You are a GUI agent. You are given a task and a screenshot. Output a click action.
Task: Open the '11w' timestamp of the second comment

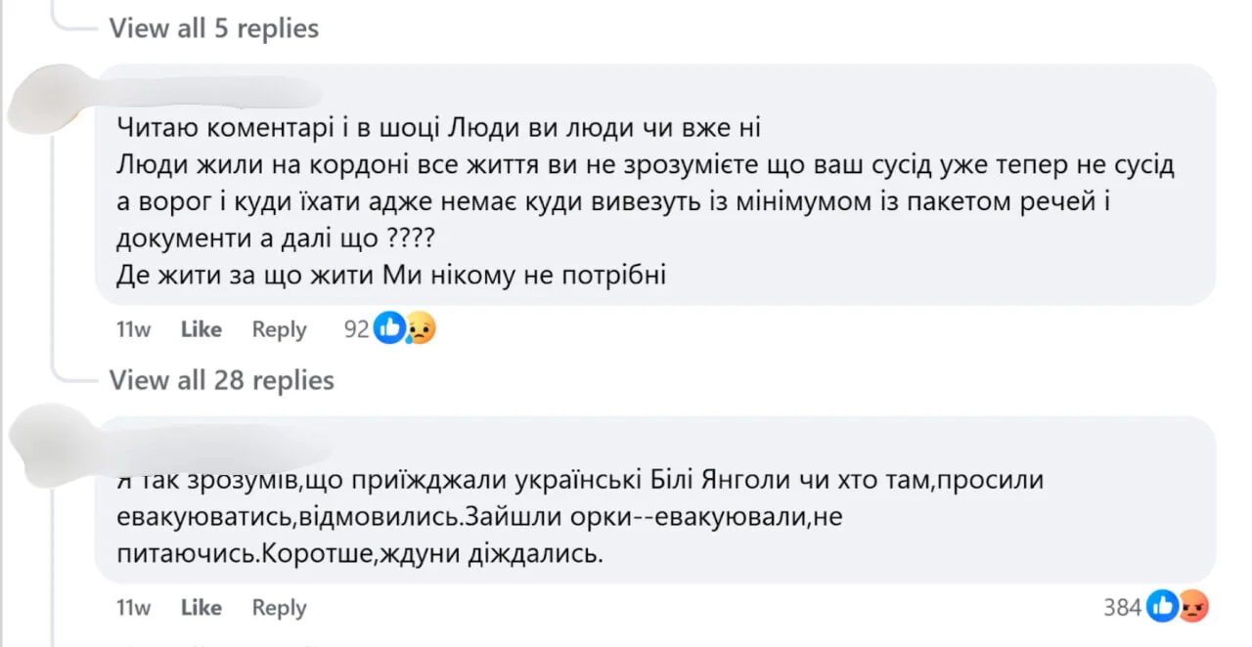[133, 607]
